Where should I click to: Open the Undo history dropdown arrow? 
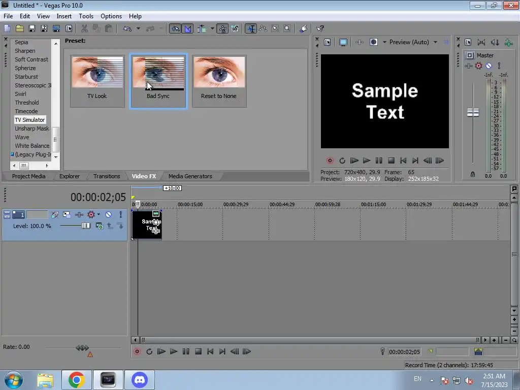point(138,29)
